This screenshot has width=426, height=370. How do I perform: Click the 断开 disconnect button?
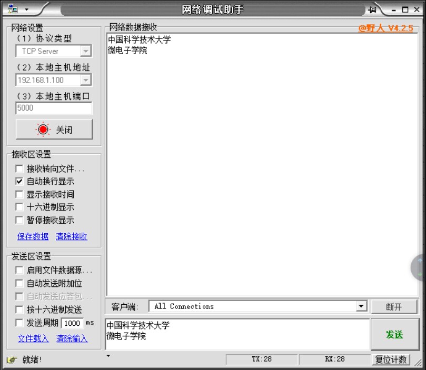click(x=394, y=307)
